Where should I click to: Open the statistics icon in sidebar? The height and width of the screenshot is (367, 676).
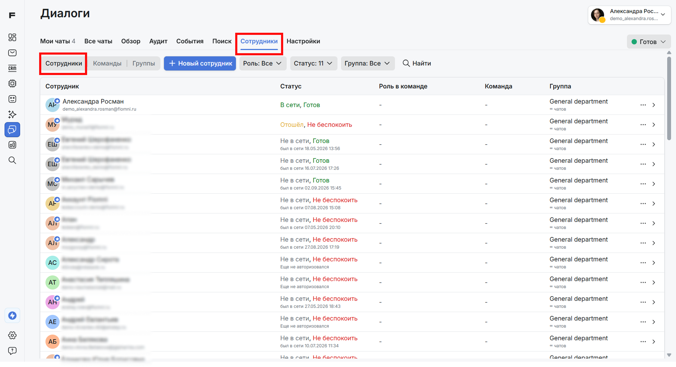pyautogui.click(x=12, y=145)
